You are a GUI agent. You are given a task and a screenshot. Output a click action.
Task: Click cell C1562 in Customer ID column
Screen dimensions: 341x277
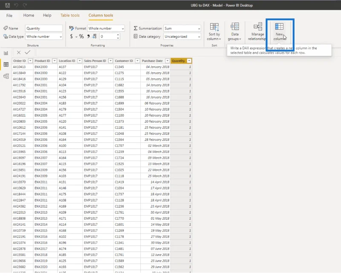[119, 267]
